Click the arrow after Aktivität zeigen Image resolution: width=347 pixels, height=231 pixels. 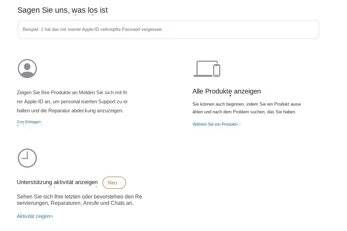pos(51,216)
